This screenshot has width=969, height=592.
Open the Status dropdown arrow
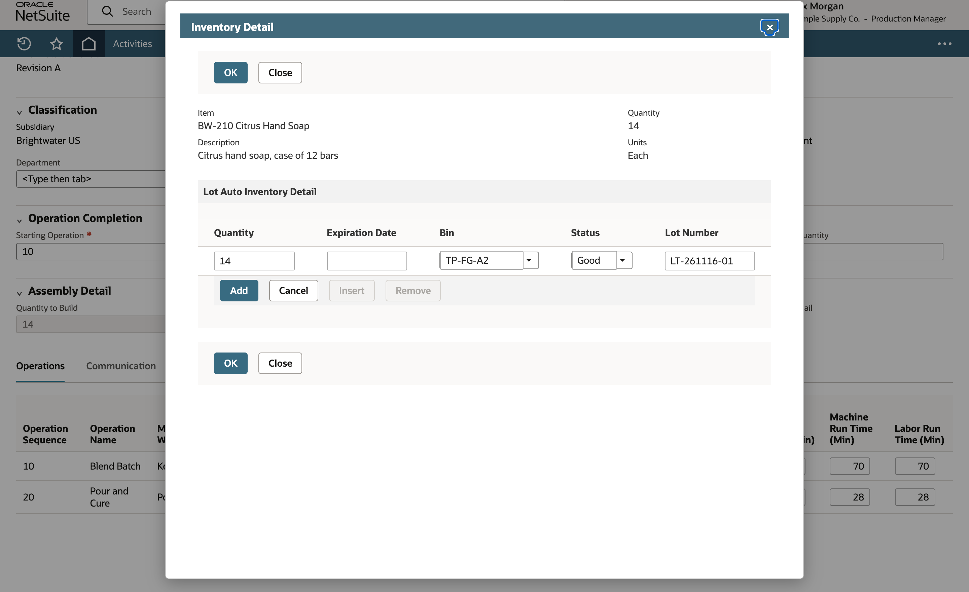pyautogui.click(x=623, y=260)
